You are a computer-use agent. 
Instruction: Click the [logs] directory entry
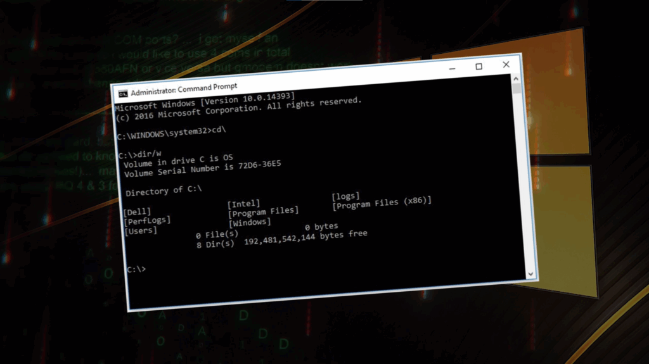click(345, 196)
